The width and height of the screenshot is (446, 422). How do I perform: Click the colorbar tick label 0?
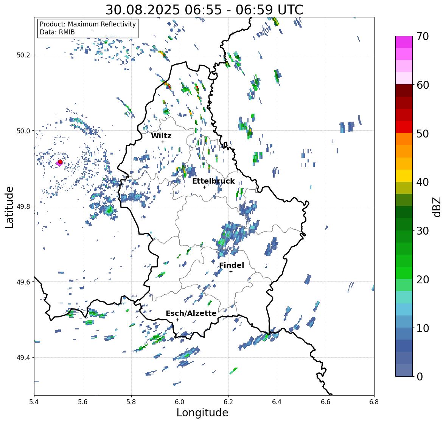[x=420, y=377]
